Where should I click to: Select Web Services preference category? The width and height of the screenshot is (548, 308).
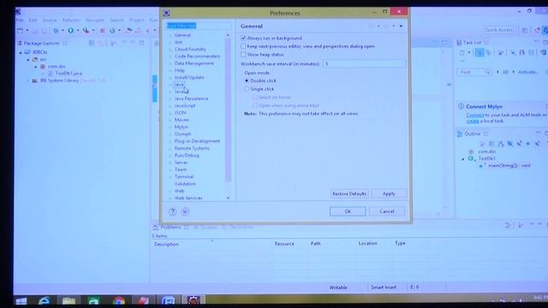pos(188,198)
